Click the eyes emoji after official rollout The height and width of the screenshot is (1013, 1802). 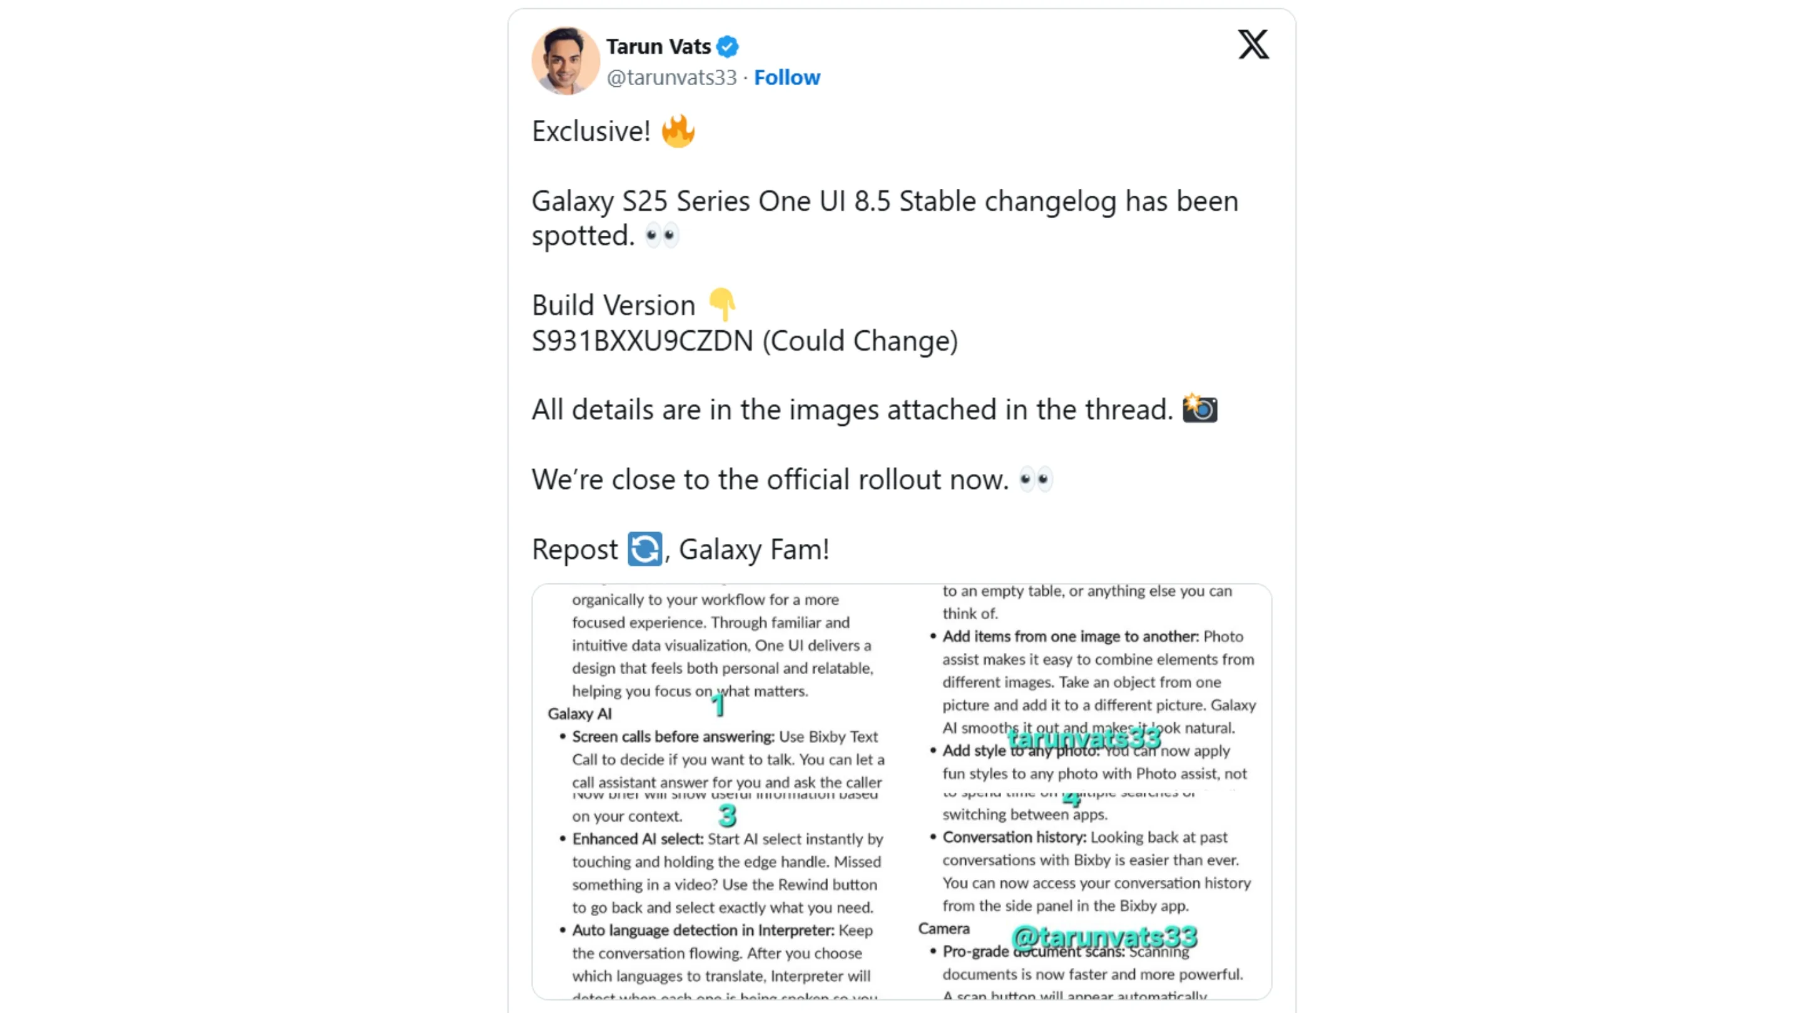point(1037,479)
